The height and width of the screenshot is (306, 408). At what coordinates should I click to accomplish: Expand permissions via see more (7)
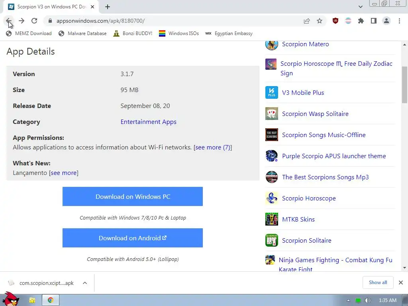[213, 147]
